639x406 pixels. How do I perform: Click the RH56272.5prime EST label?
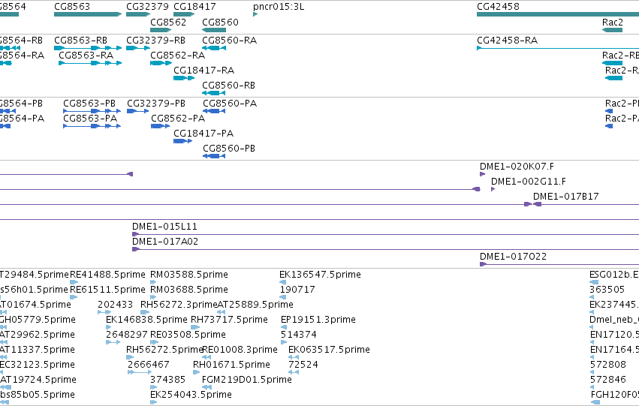point(164,350)
